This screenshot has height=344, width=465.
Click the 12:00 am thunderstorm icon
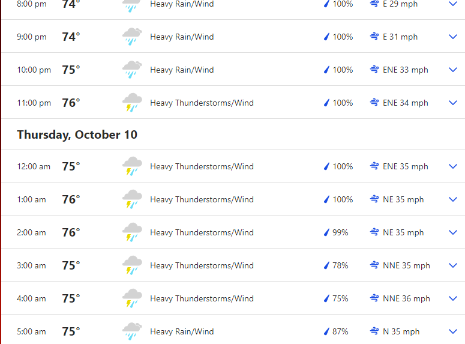(x=132, y=166)
